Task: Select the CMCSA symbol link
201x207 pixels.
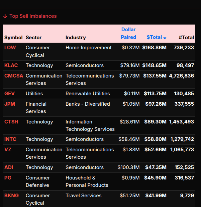Action: (14, 76)
